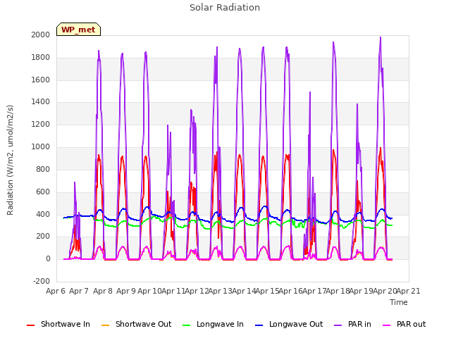Click the Radiation y-axis title
451x338 pixels.
click(10, 160)
